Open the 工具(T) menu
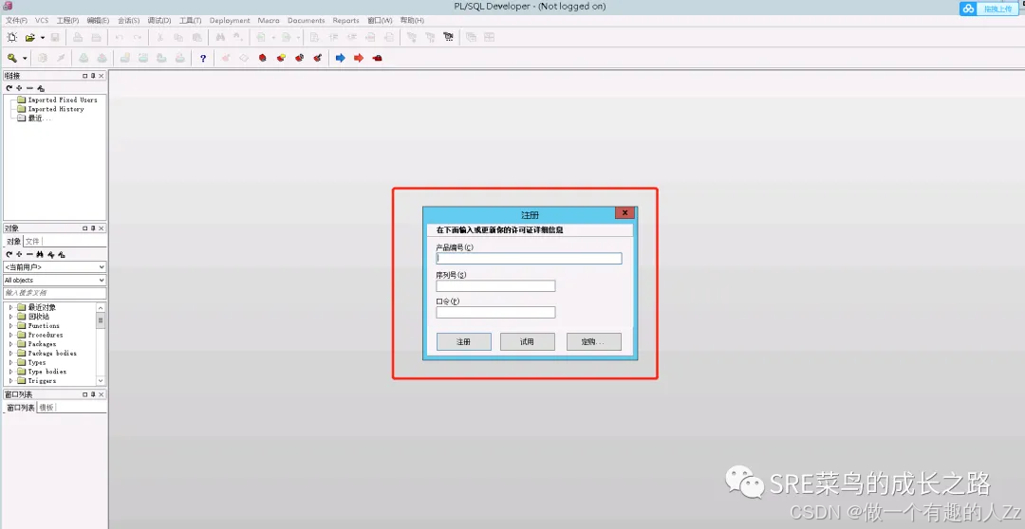This screenshot has width=1025, height=529. tap(190, 20)
